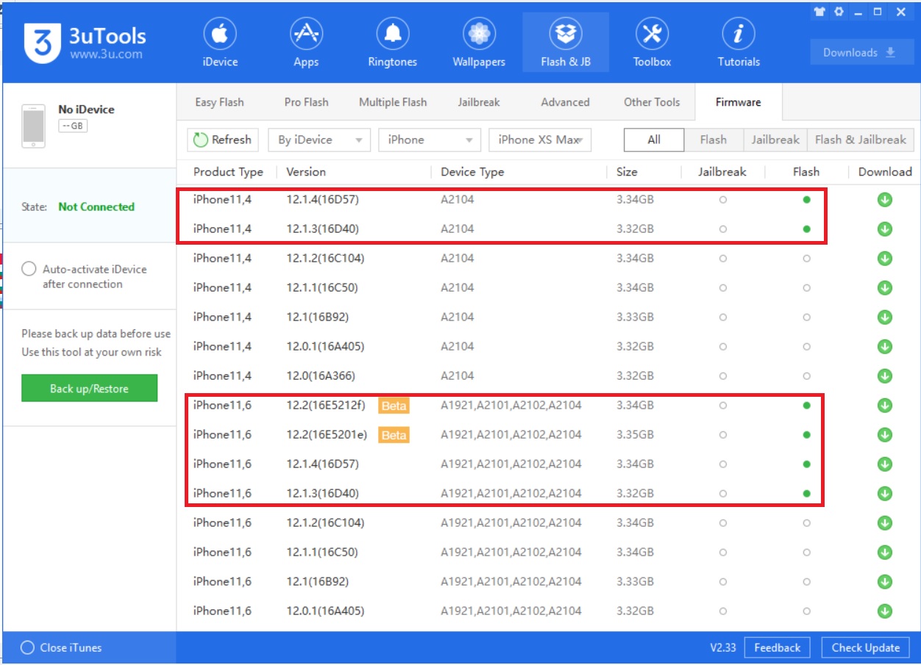The image size is (921, 665).
Task: Select Jailbreak indicator for iPhone11,4 12.1.4(16D57)
Action: (723, 199)
